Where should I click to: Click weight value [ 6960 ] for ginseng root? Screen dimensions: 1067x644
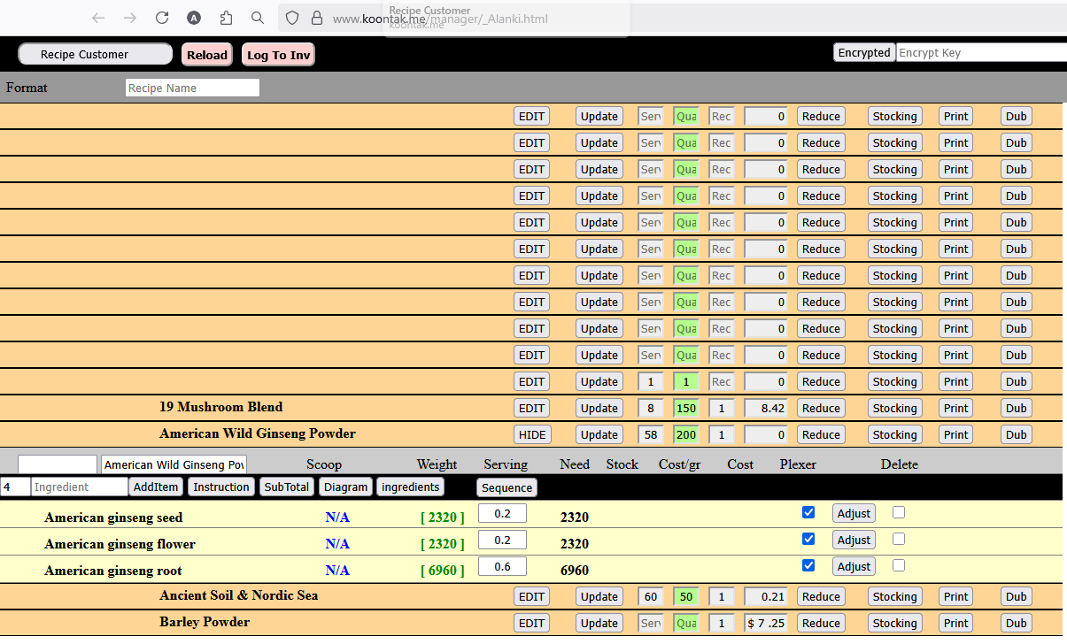(443, 571)
